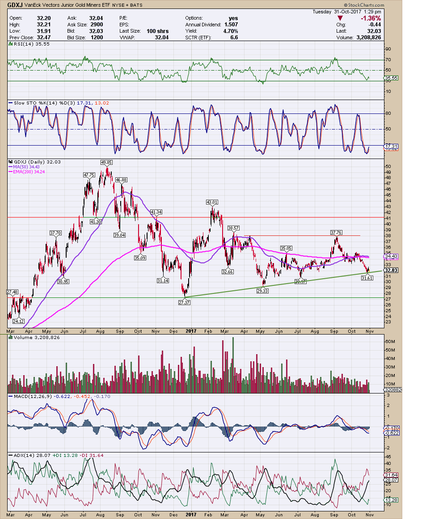
Task: Click the 34.43 moving average axis tag
Action: (x=391, y=256)
